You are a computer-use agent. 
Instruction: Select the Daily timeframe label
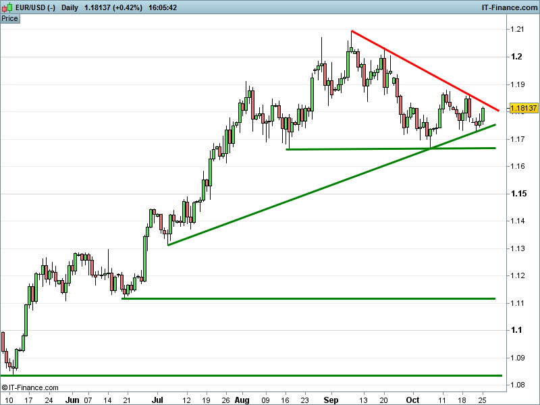(70, 7)
